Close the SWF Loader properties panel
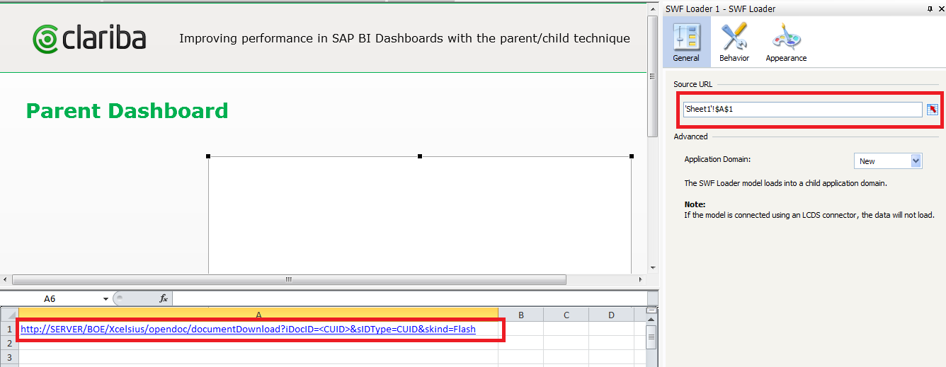 click(940, 8)
